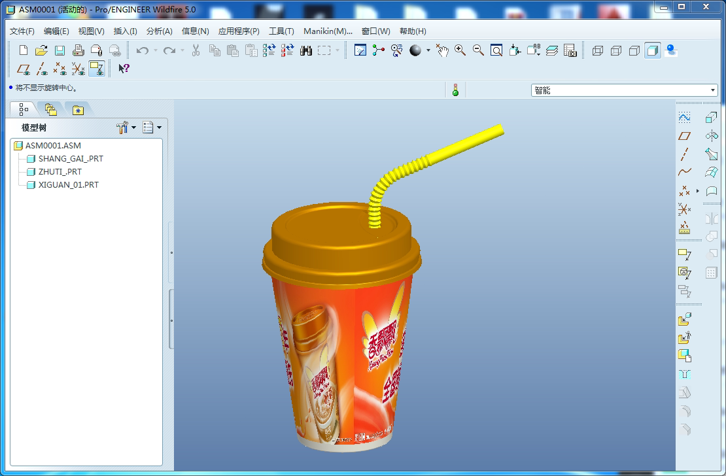Open the 编辑(E) menu
726x476 pixels.
click(x=56, y=31)
